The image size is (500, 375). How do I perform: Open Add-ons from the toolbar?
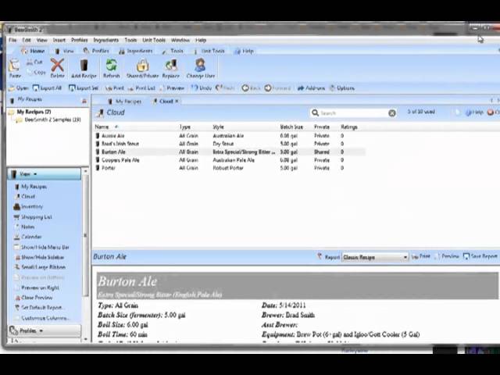pyautogui.click(x=311, y=88)
